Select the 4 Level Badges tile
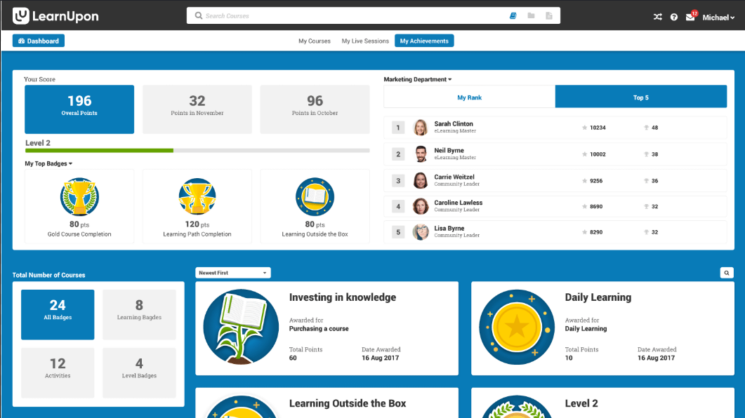This screenshot has height=418, width=745. tap(139, 373)
